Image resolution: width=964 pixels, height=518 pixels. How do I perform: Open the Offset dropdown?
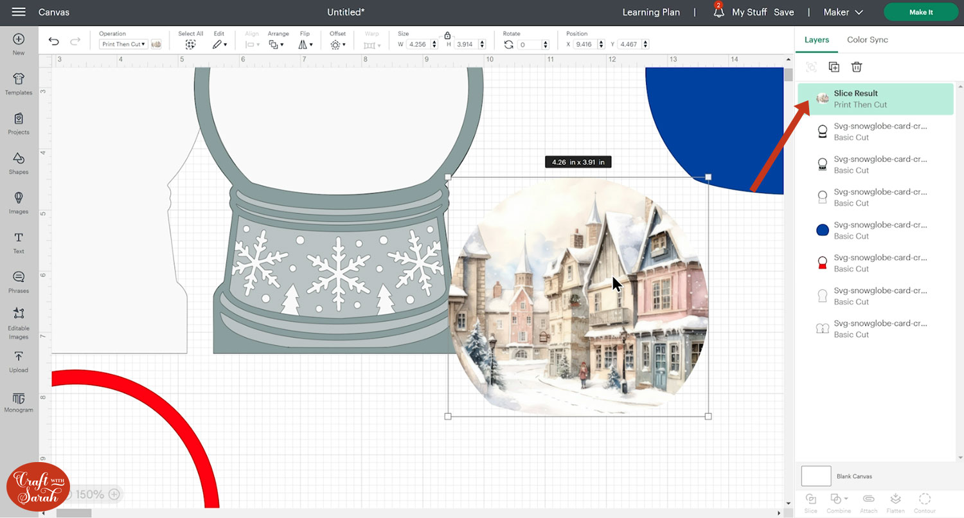(x=337, y=44)
